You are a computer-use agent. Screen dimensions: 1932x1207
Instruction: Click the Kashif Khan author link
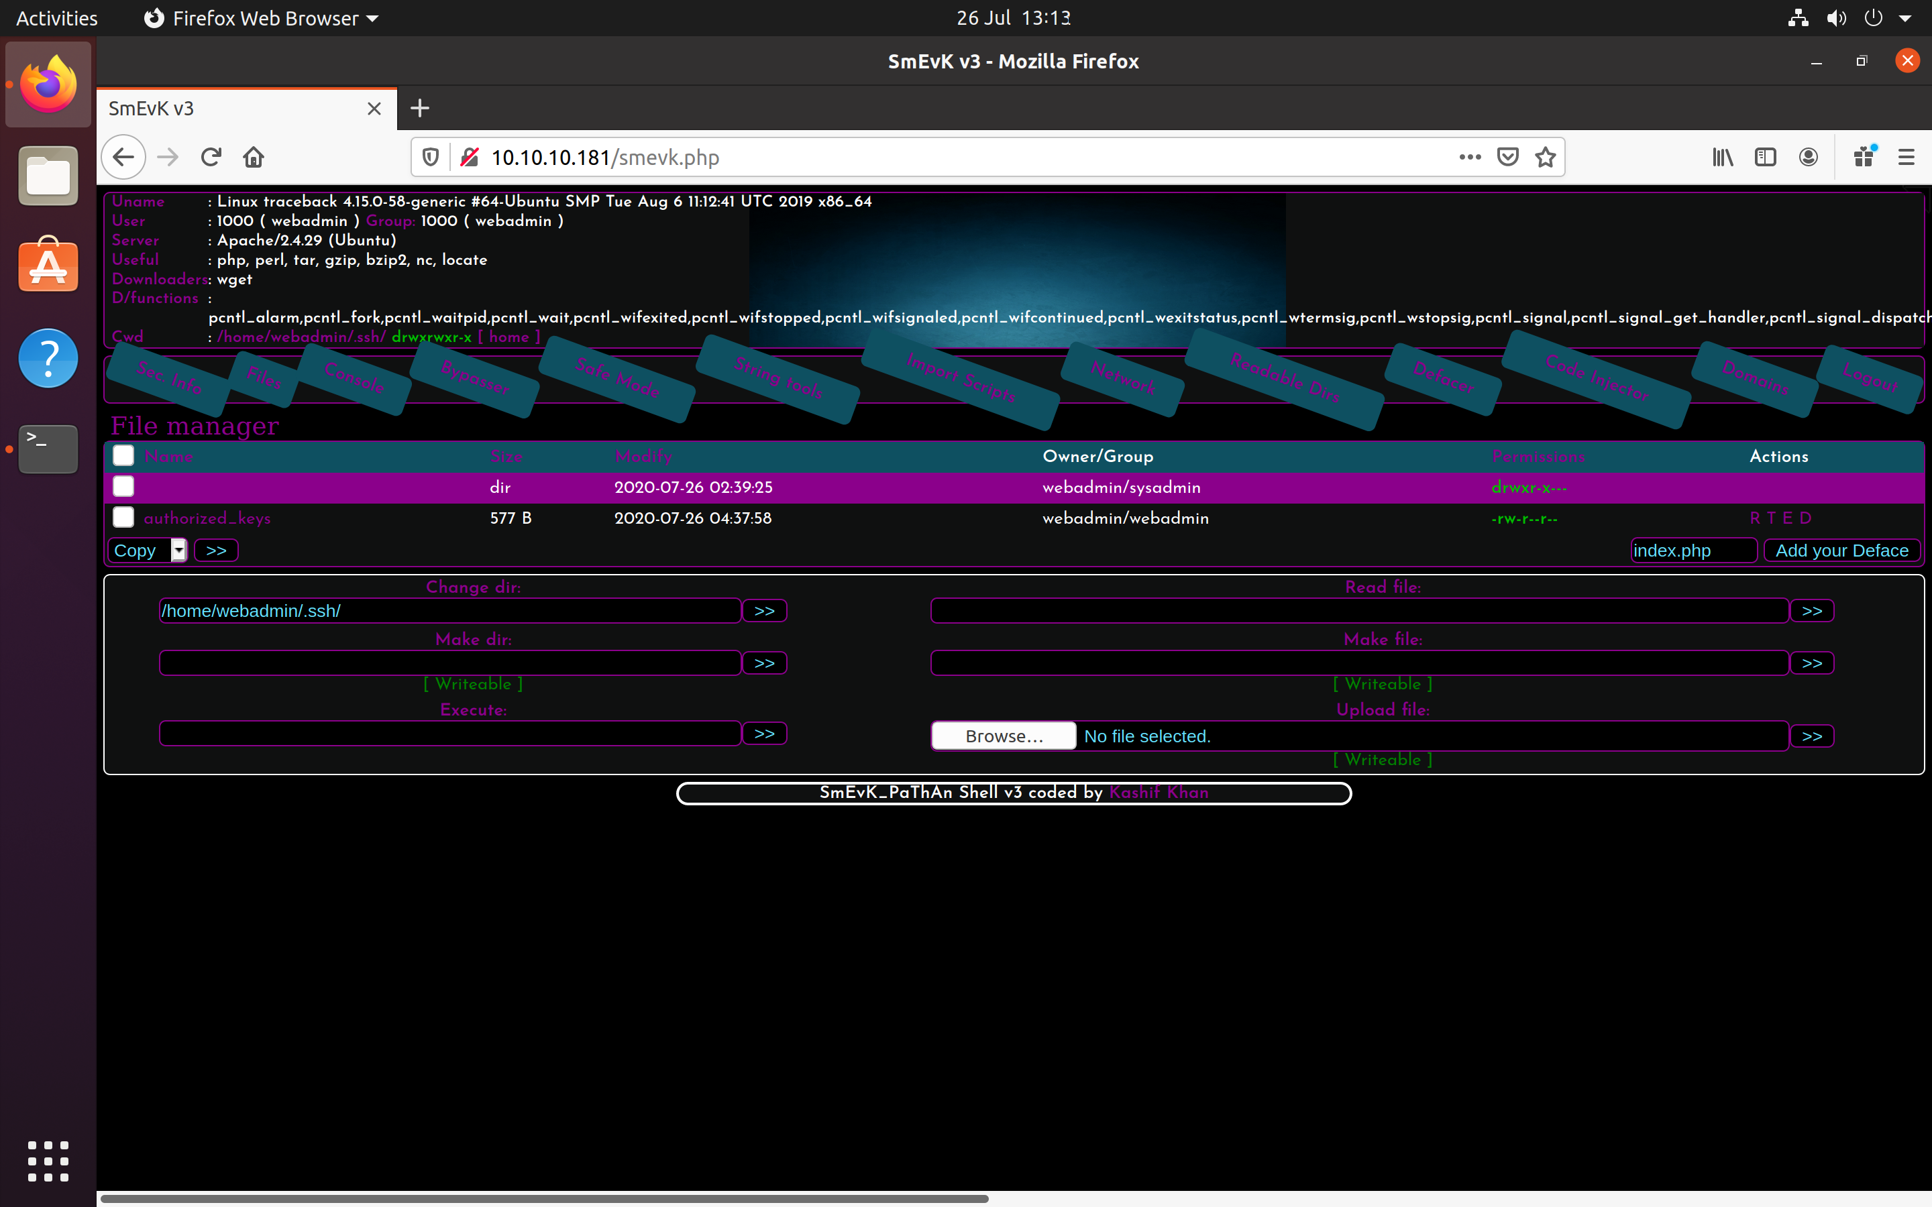coord(1159,793)
